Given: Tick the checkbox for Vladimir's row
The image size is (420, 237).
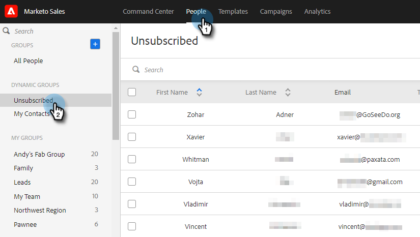Looking at the screenshot, I should point(132,204).
